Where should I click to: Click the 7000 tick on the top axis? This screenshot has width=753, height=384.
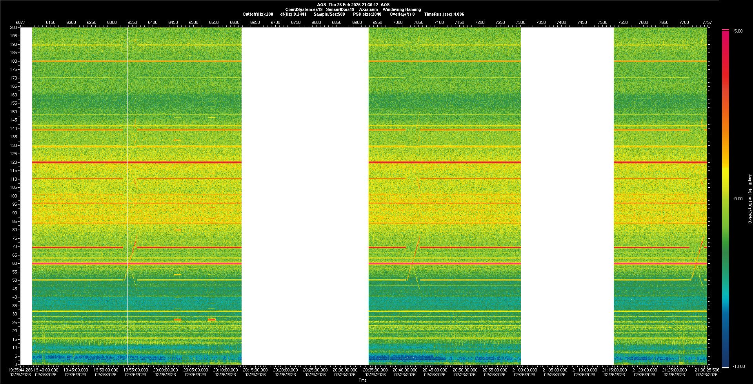click(x=398, y=22)
